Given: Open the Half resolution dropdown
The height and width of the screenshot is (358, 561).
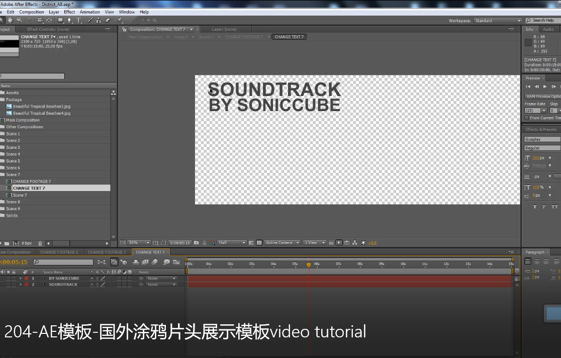Looking at the screenshot, I should [232, 243].
